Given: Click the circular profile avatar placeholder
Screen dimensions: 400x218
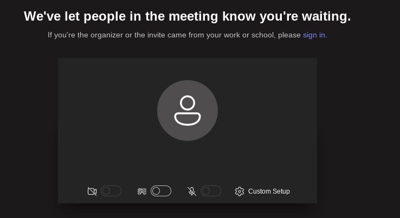Looking at the screenshot, I should click(x=188, y=111).
